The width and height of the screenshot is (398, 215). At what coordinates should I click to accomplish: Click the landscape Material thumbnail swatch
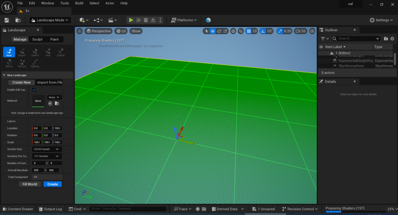pos(38,101)
